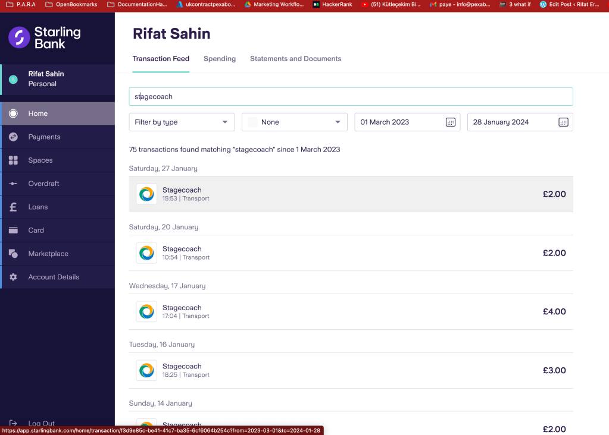Click the Rifat Sahin Personal account avatar icon

(x=13, y=80)
